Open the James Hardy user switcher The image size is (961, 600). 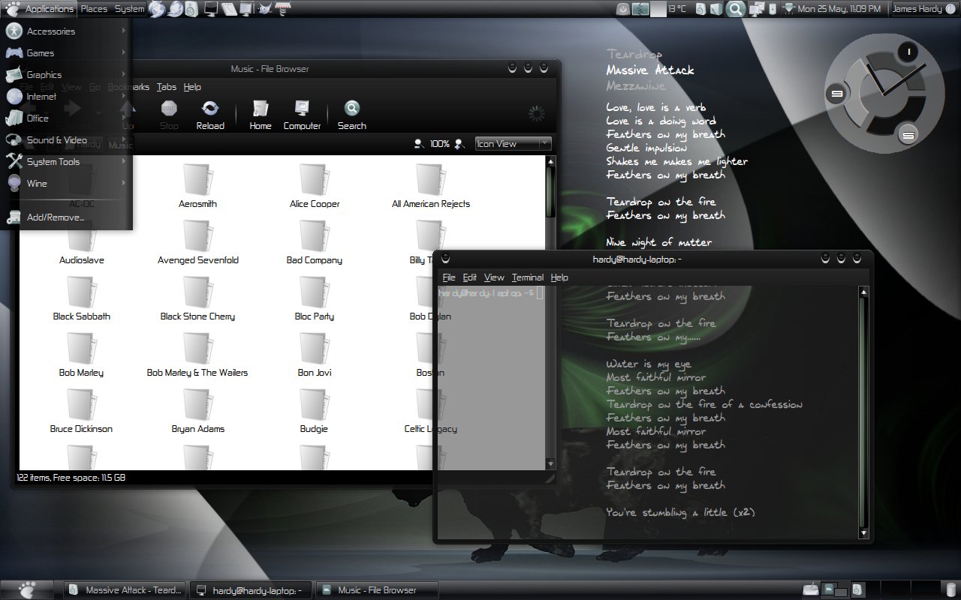tap(923, 9)
